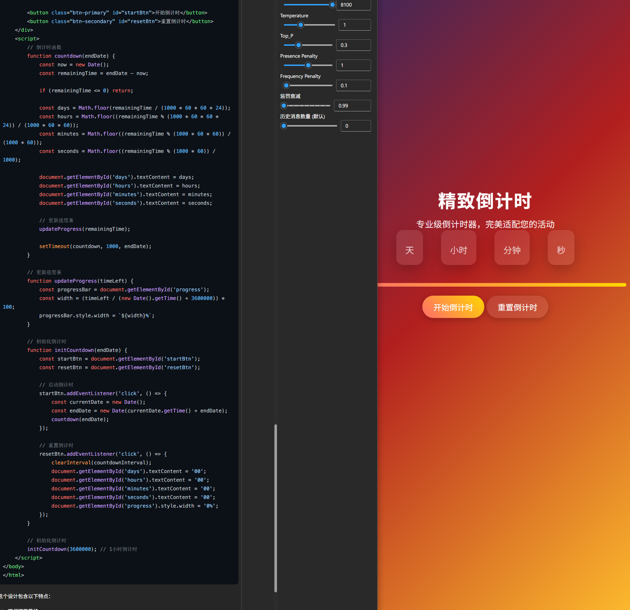Click the 小时 countdown card
630x610 pixels.
click(x=458, y=248)
